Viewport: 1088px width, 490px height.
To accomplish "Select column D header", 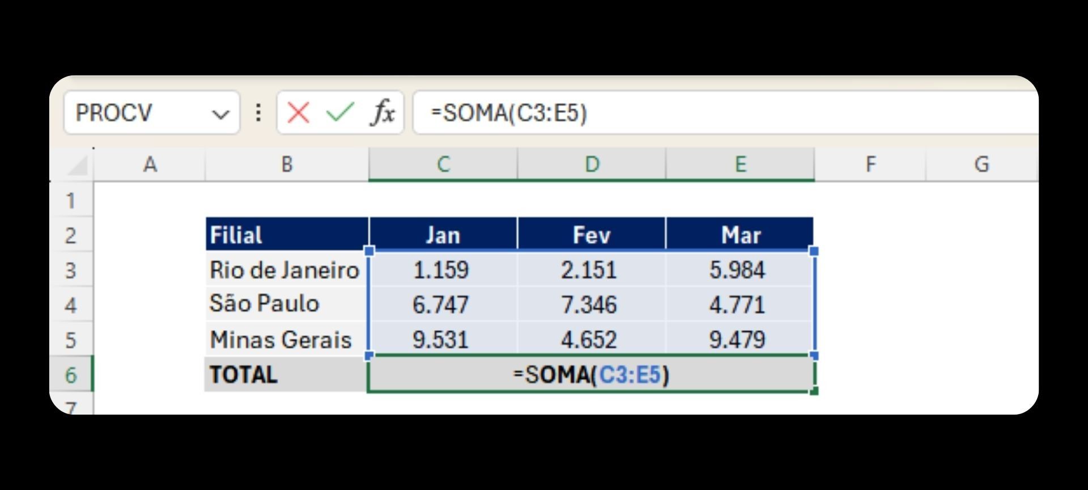I will (592, 164).
